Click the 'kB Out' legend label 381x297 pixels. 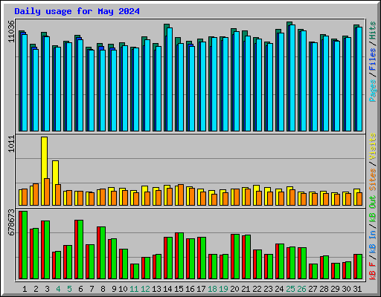(x=373, y=209)
